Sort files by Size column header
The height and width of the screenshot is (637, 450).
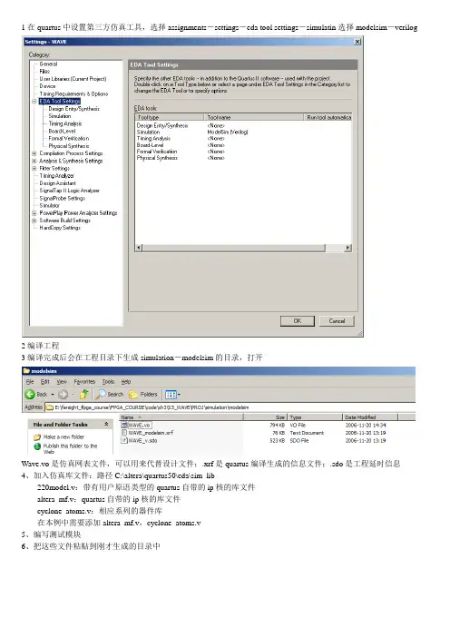coord(265,417)
